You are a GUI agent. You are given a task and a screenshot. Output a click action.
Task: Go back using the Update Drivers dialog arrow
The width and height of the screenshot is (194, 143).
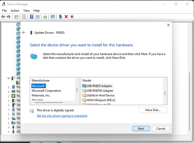[x=24, y=32]
